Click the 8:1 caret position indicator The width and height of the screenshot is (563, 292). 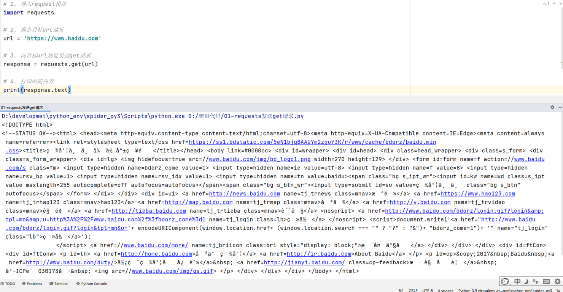(401, 290)
